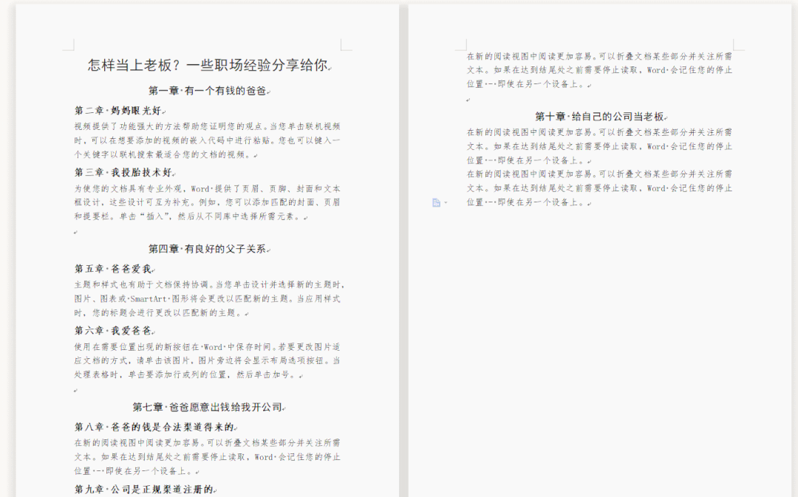Click the line starting 视频提供了功能强大的方法
The image size is (798, 497).
click(x=207, y=126)
